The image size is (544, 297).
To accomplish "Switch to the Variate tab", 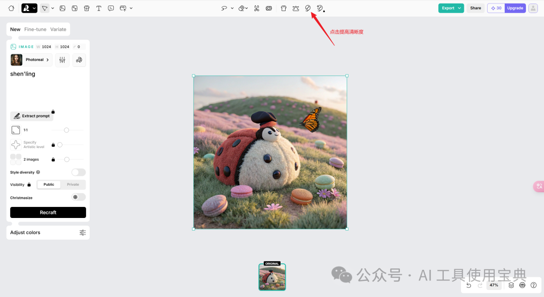I will point(58,29).
